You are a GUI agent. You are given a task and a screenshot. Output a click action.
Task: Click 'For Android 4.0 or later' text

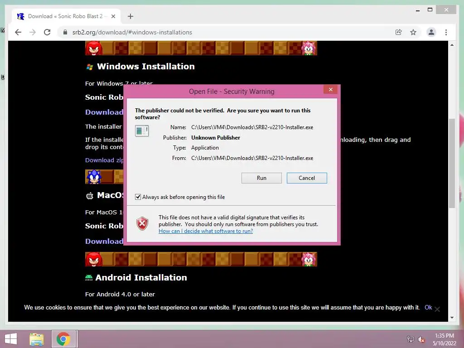[x=120, y=294]
